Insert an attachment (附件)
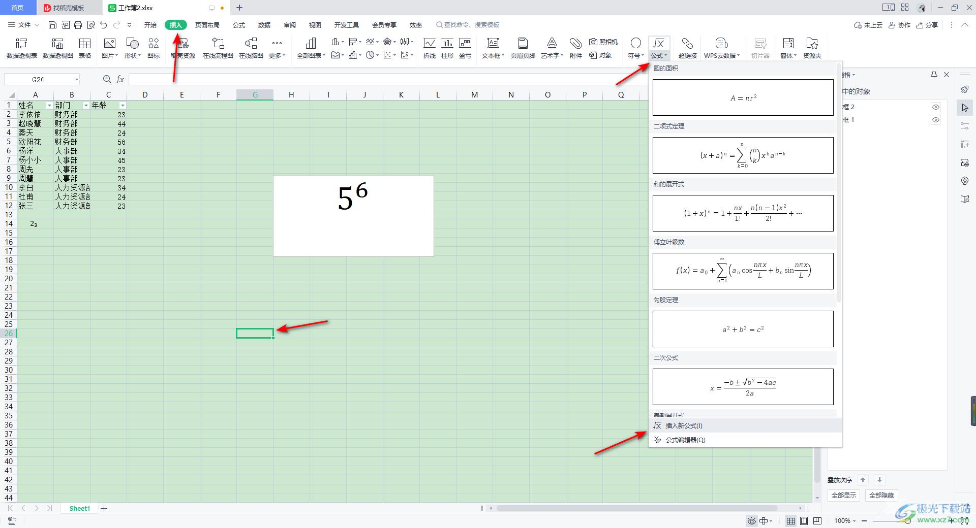The width and height of the screenshot is (976, 528). [x=575, y=48]
